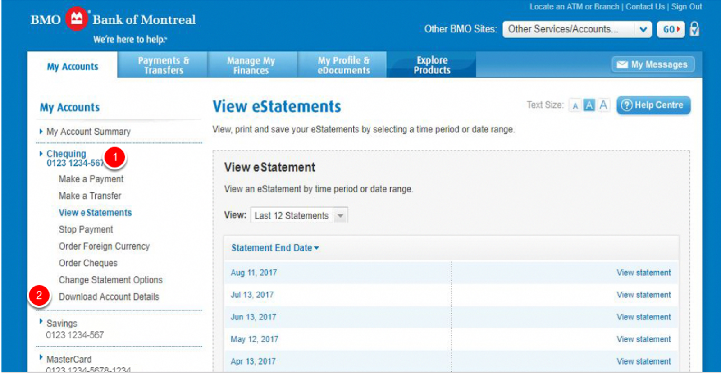This screenshot has height=374, width=721.
Task: Expand the Savings account section
Action: click(62, 323)
